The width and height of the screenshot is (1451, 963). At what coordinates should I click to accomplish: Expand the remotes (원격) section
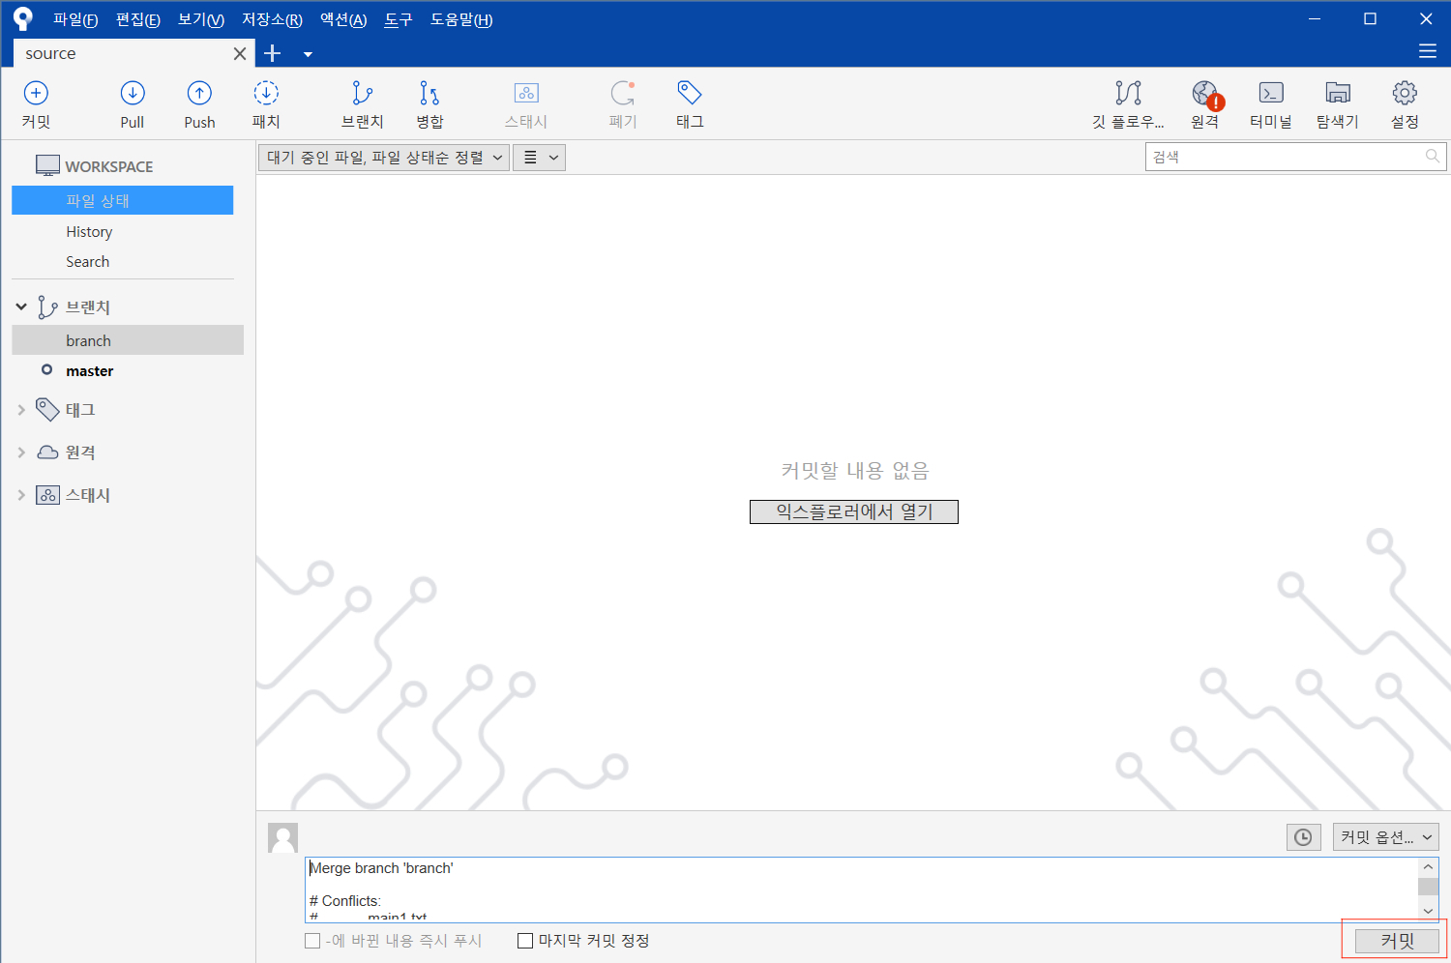(21, 452)
